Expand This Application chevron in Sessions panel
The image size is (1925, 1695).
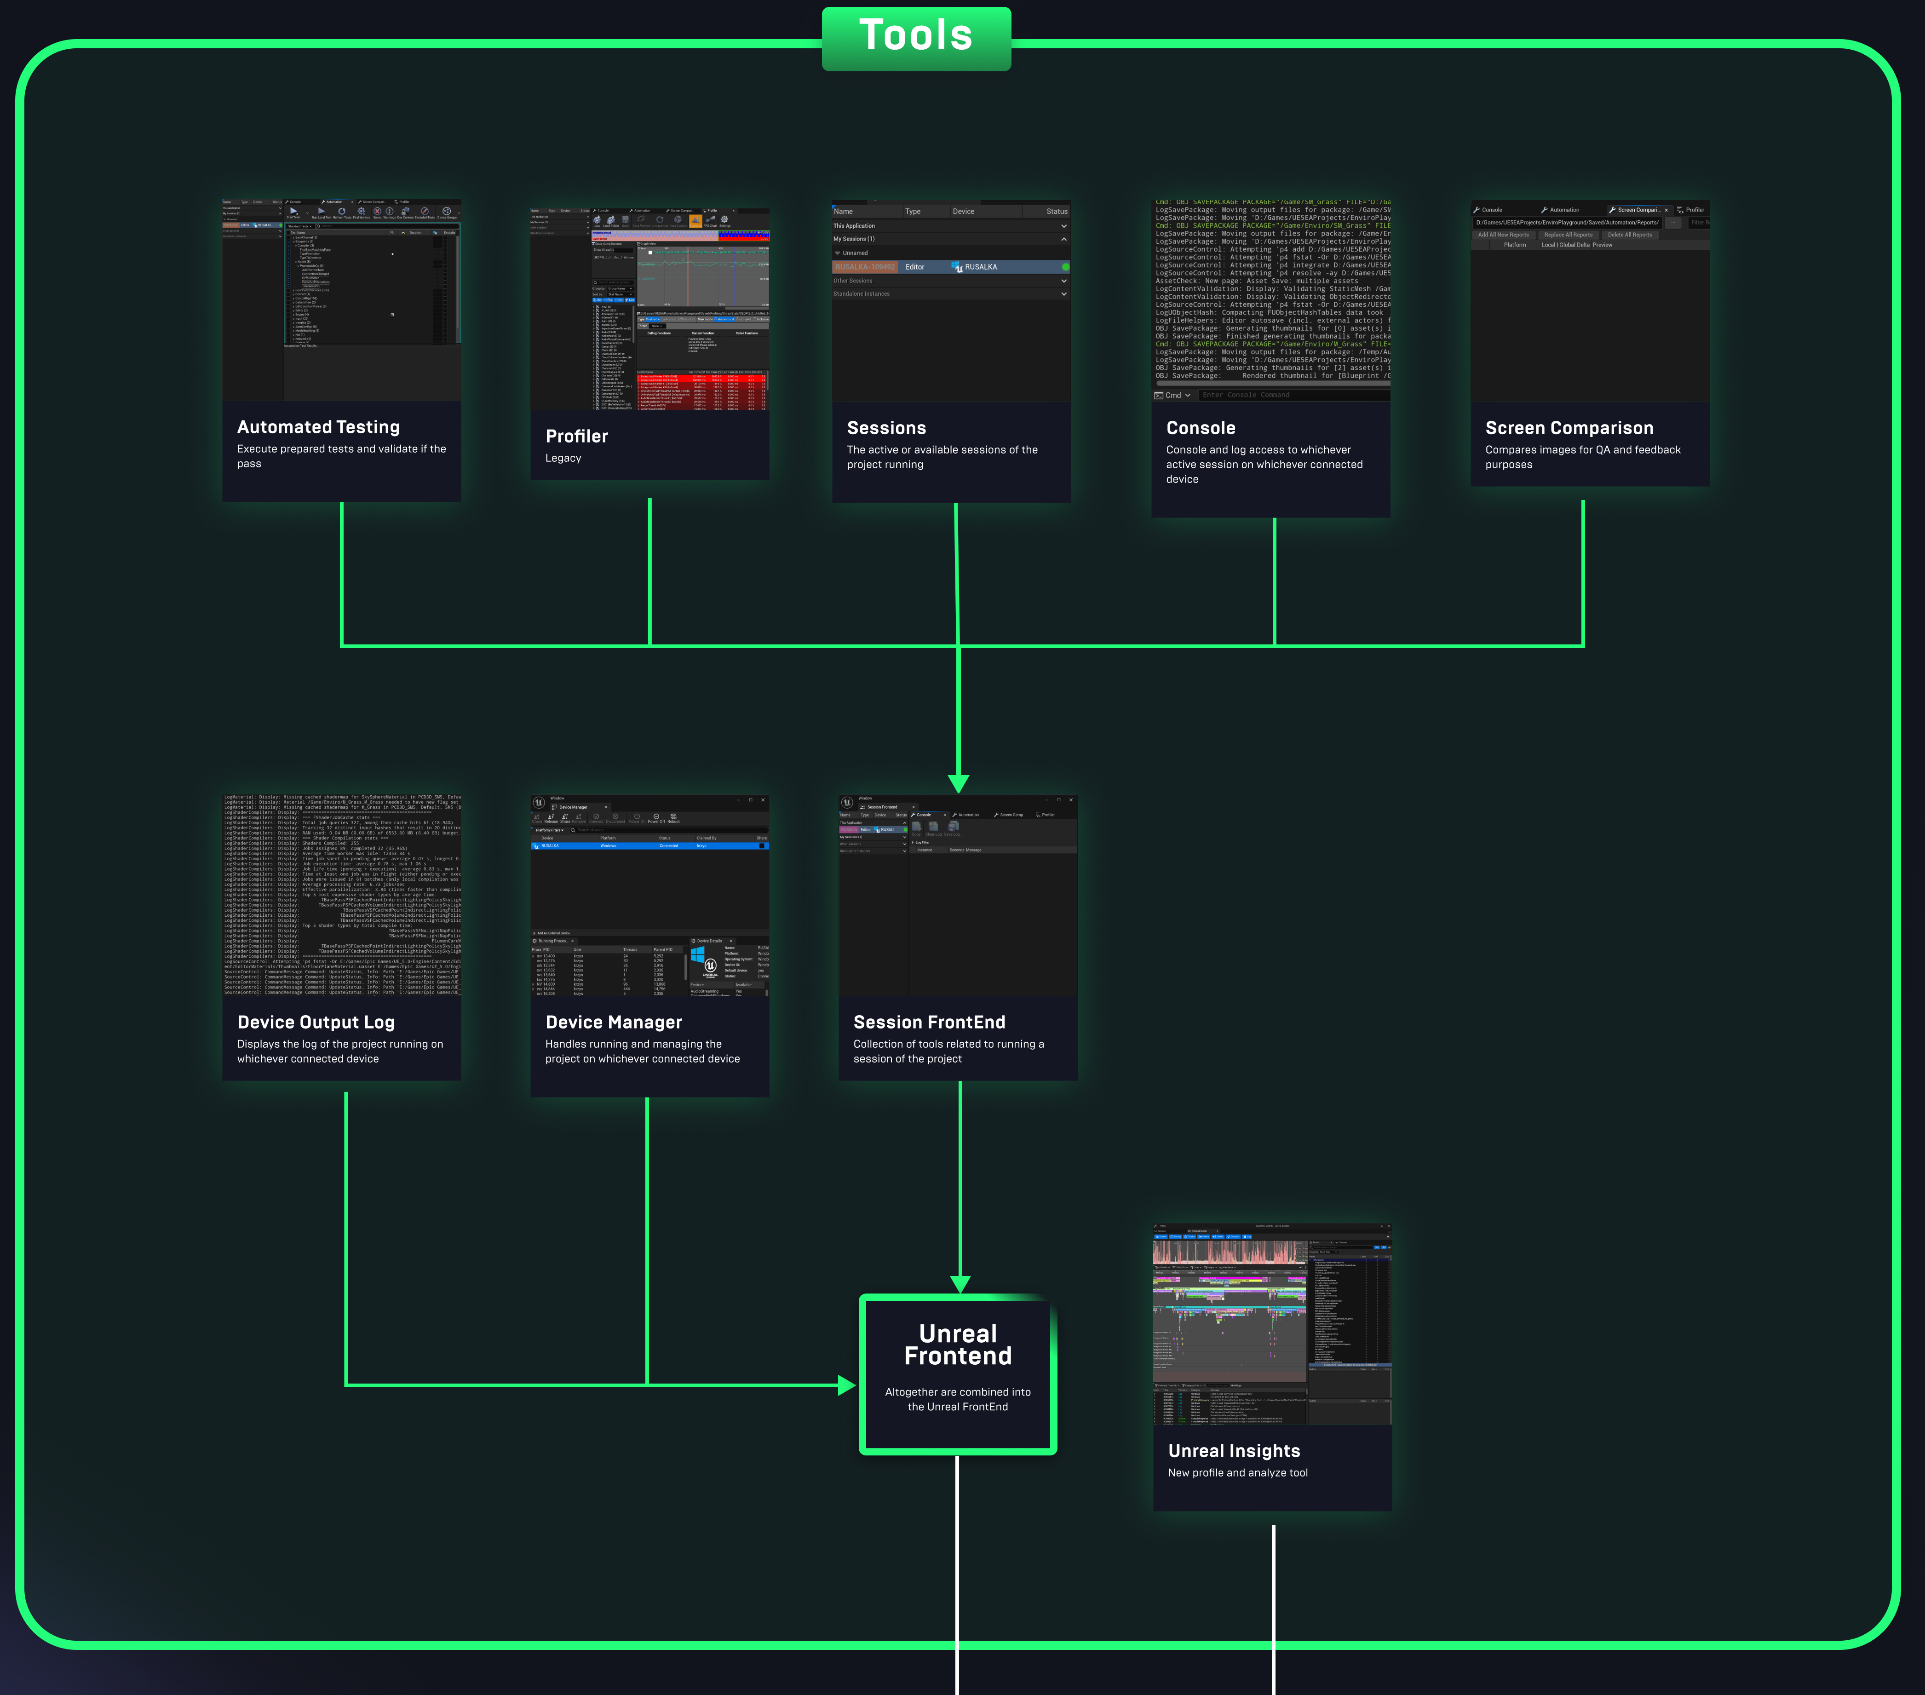[1063, 226]
